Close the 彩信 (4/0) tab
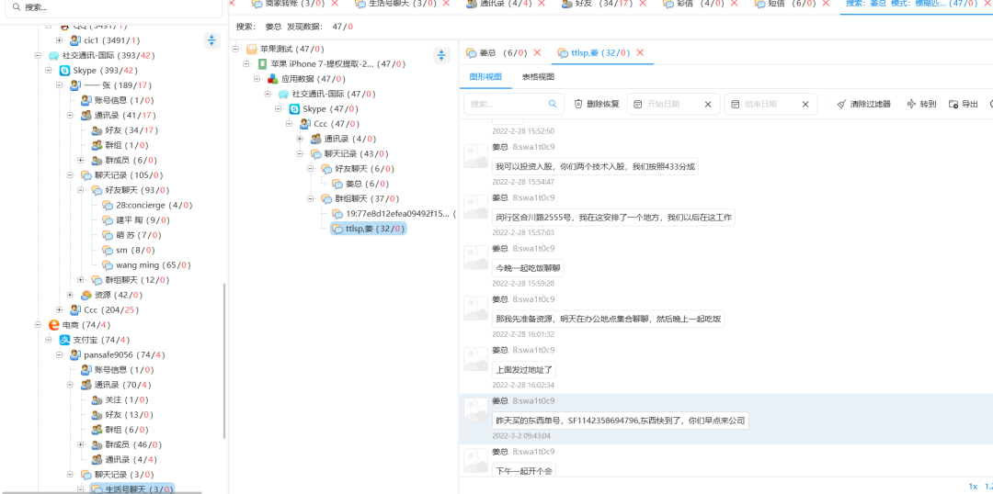The height and width of the screenshot is (494, 993). coord(735,3)
